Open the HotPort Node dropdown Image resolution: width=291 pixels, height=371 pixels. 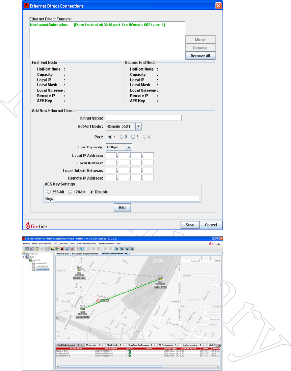[138, 127]
